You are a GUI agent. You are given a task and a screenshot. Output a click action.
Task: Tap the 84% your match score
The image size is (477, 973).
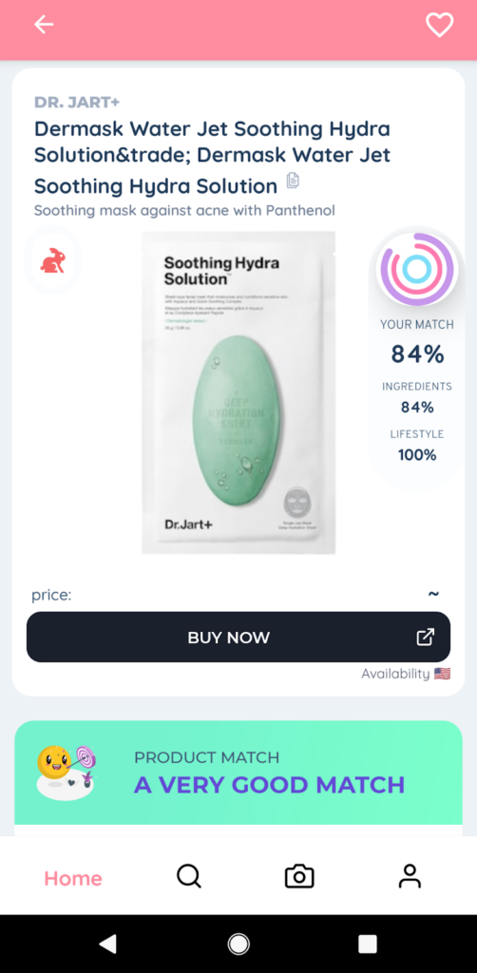click(x=417, y=354)
